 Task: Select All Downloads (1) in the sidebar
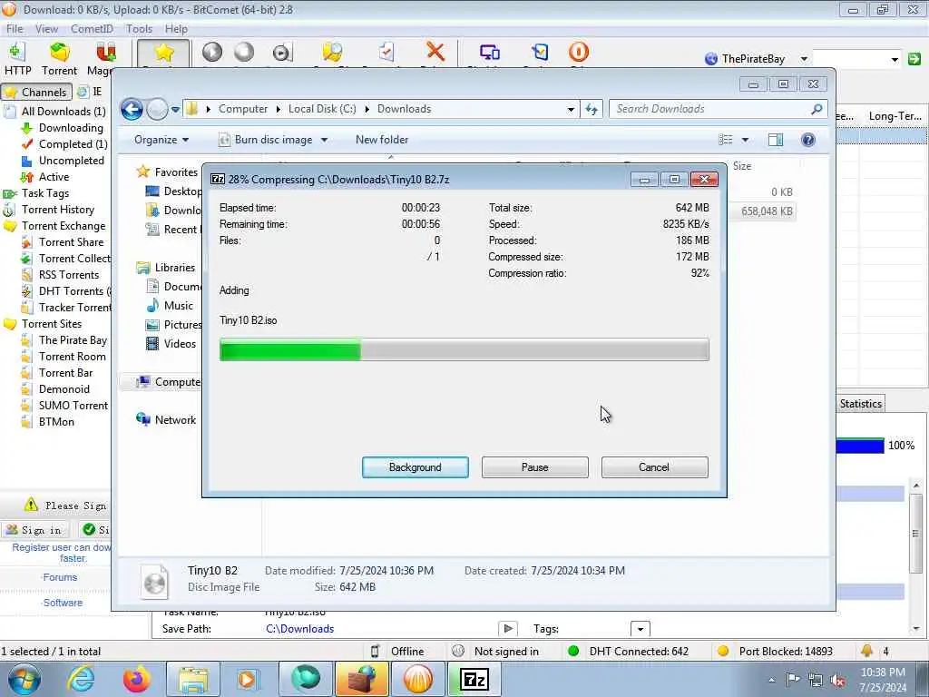click(63, 112)
